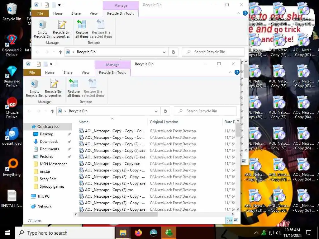Click Empty Recycle Bin in back window
Screen dimensions: 319x239
pyautogui.click(x=42, y=29)
